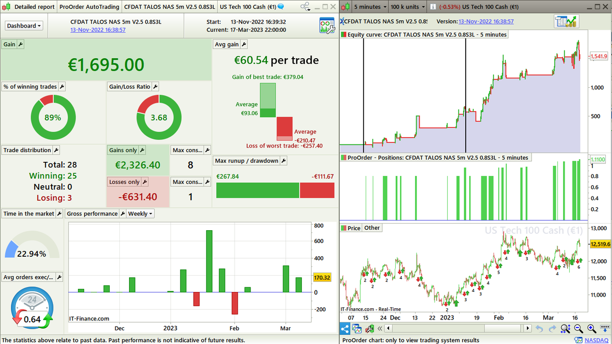The width and height of the screenshot is (612, 344).
Task: Click the 12,519.6 price label
Action: 600,244
